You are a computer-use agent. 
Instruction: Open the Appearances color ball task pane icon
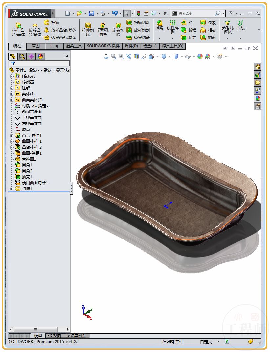click(258, 98)
